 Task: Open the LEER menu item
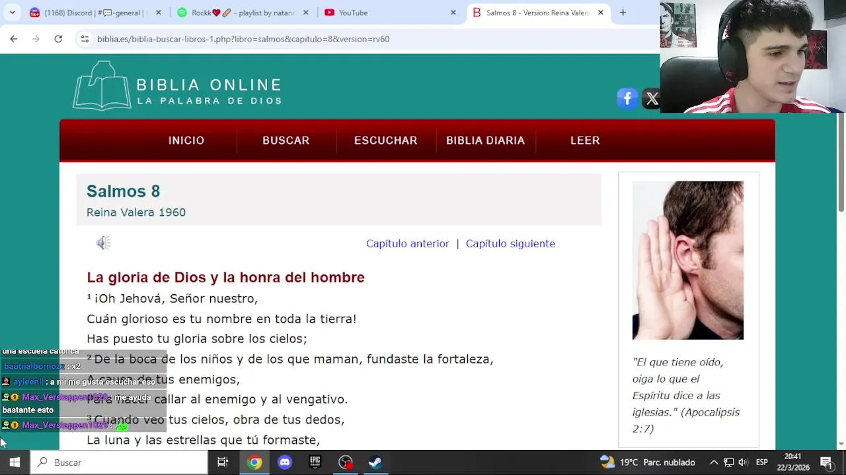point(585,141)
